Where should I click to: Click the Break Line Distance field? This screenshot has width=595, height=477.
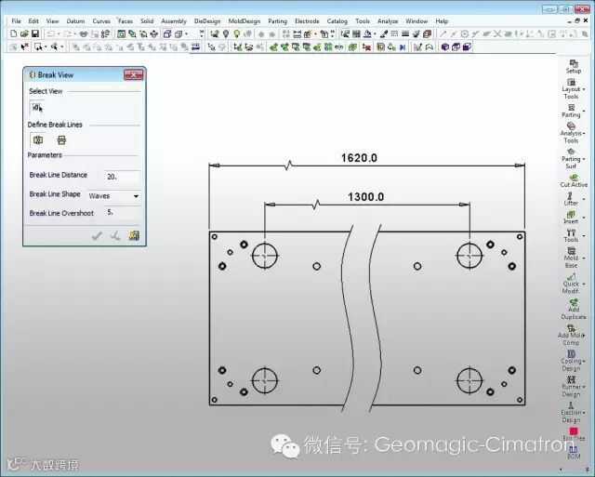click(122, 177)
